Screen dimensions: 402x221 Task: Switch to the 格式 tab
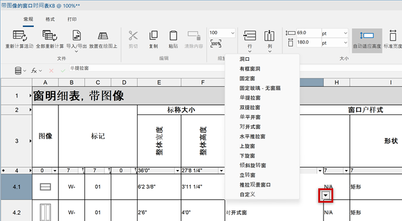click(50, 19)
